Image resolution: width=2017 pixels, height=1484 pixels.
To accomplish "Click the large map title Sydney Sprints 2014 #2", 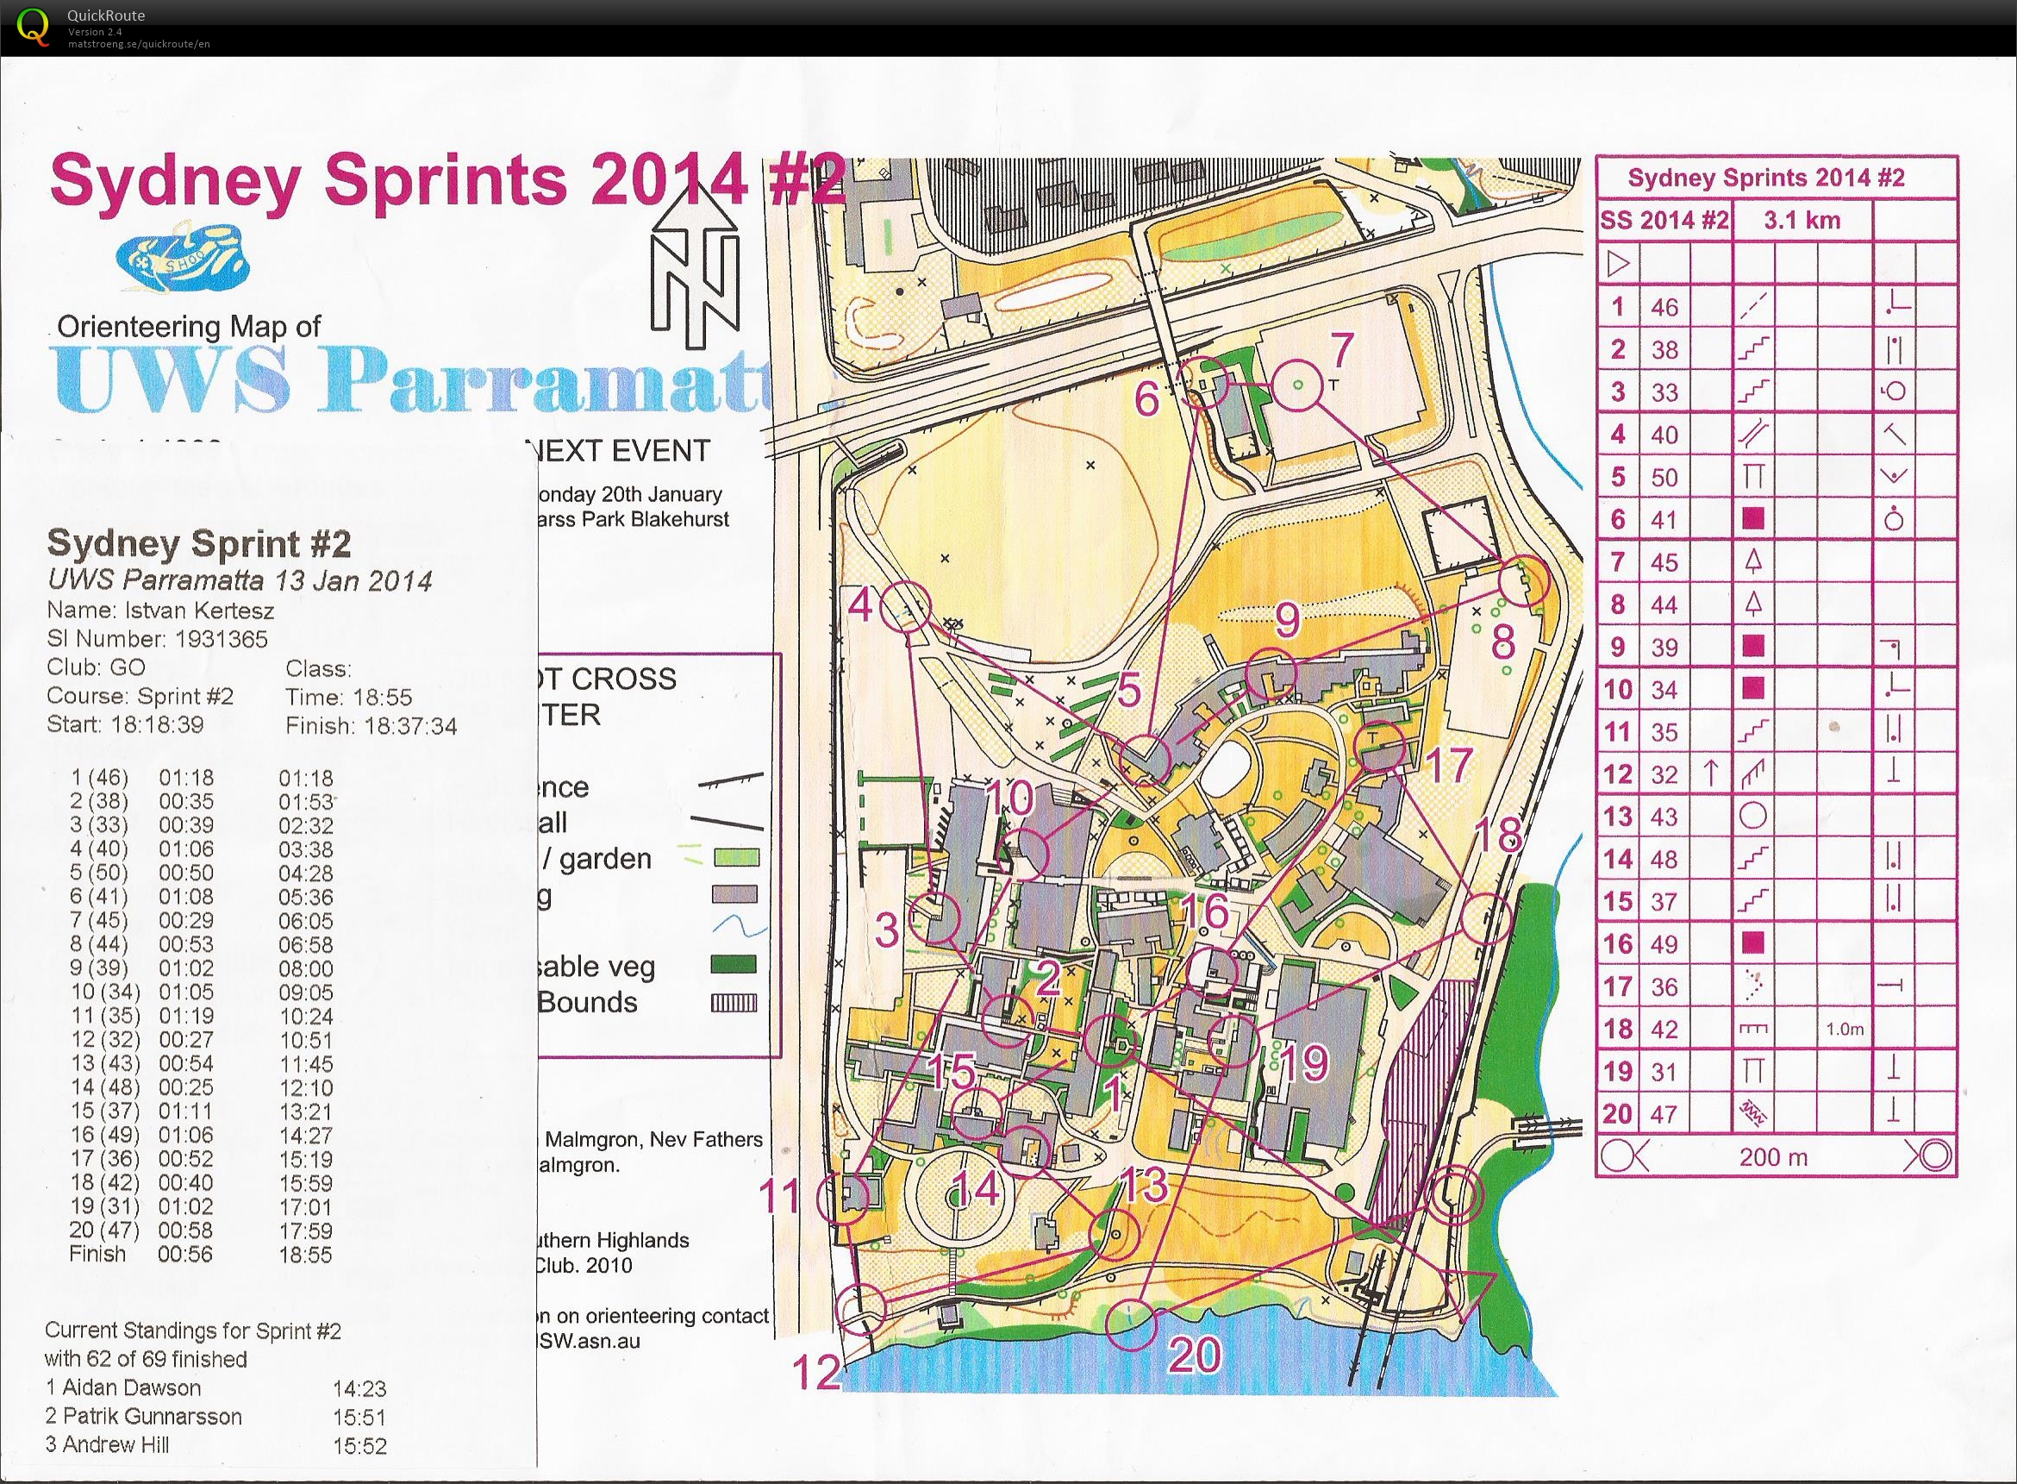I will pos(446,179).
